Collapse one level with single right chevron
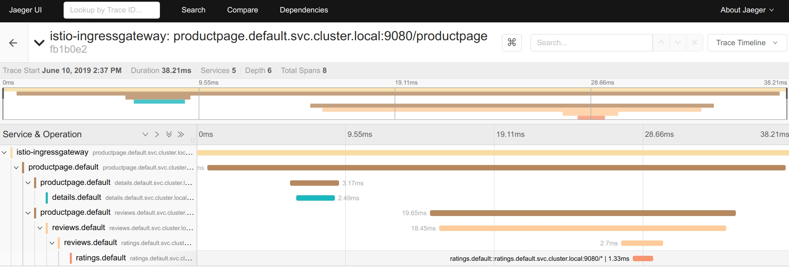Screen dimensions: 789x267 click(x=157, y=134)
